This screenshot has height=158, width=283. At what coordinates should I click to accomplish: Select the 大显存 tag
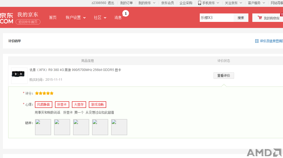point(79,104)
